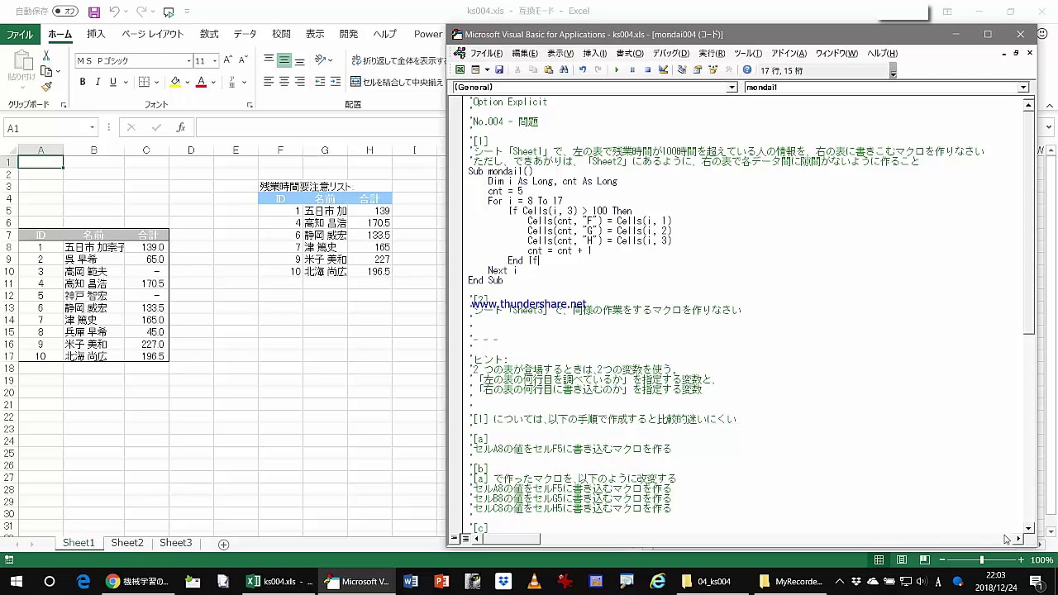Click the yellow fill color button

[174, 82]
